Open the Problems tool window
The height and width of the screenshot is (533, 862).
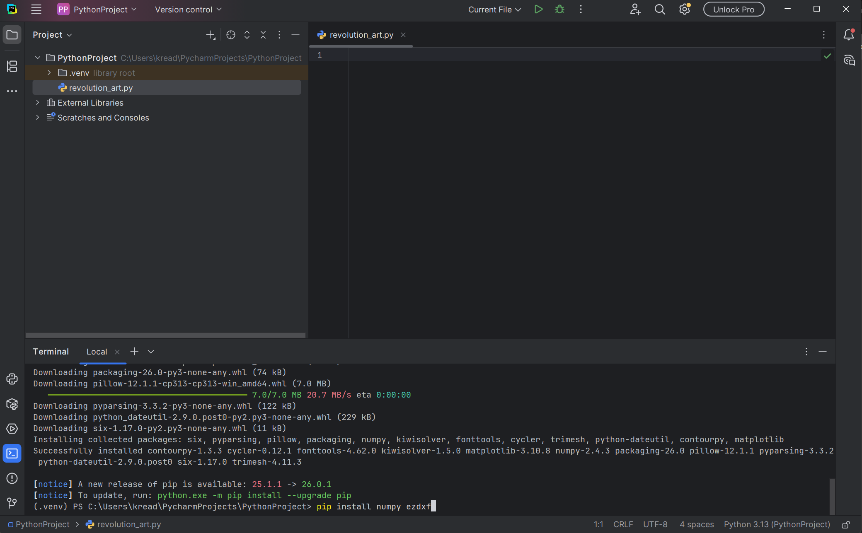[x=12, y=478]
